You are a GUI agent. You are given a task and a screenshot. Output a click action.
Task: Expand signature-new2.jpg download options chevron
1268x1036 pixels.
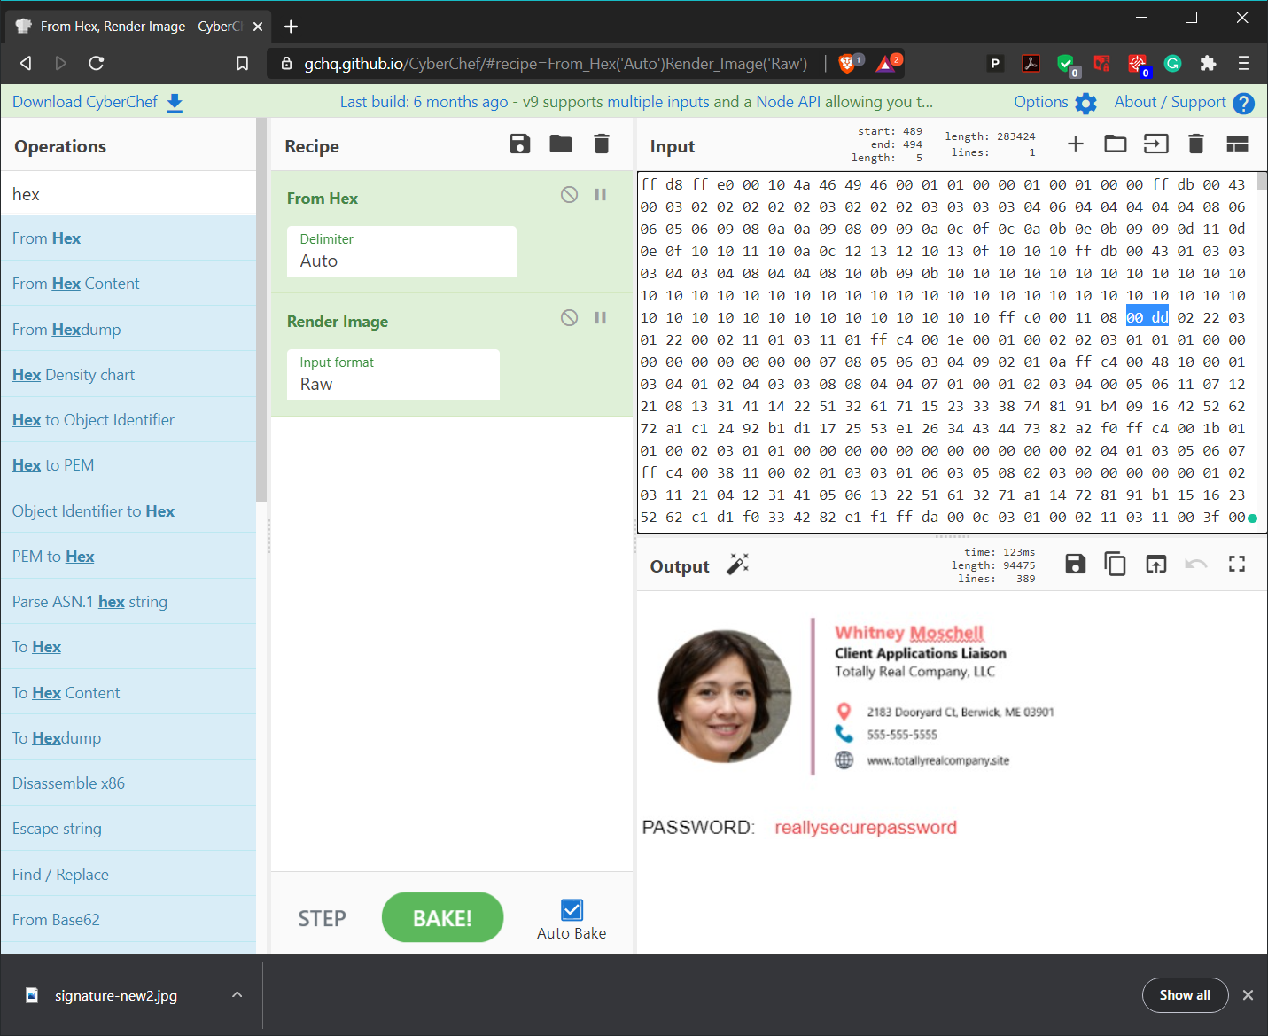tap(237, 994)
